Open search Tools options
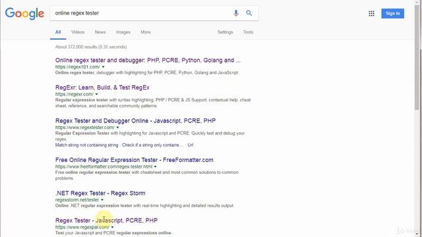Viewport: 422px width, 237px height. [x=248, y=32]
